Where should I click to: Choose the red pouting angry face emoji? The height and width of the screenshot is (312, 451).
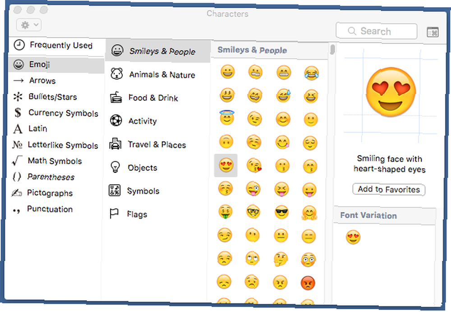coord(308,283)
